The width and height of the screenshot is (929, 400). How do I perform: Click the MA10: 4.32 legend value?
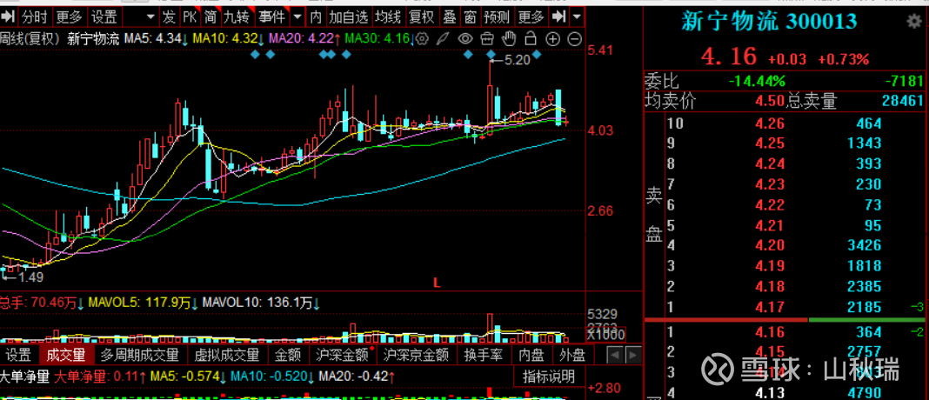point(230,39)
